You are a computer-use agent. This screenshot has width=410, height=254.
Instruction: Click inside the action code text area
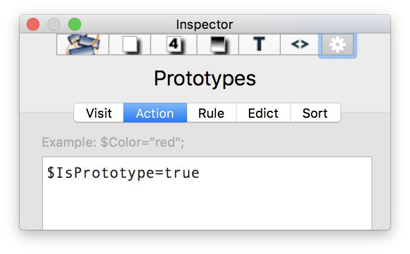tap(207, 202)
